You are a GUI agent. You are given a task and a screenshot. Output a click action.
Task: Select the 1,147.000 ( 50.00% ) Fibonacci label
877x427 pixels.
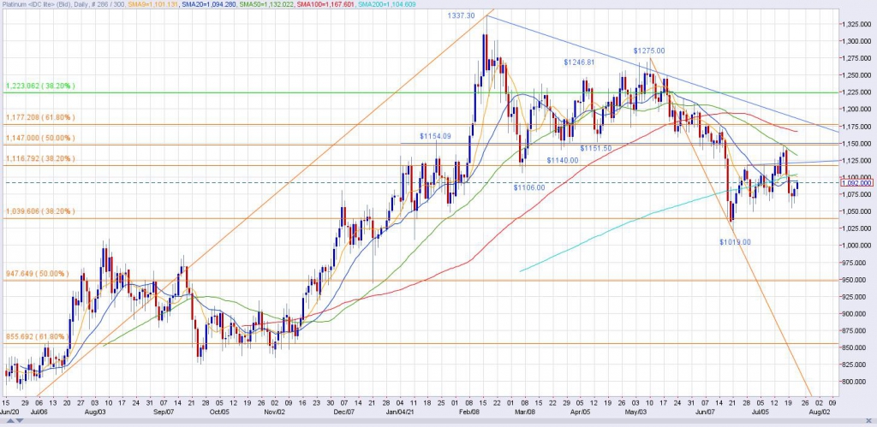(x=39, y=138)
